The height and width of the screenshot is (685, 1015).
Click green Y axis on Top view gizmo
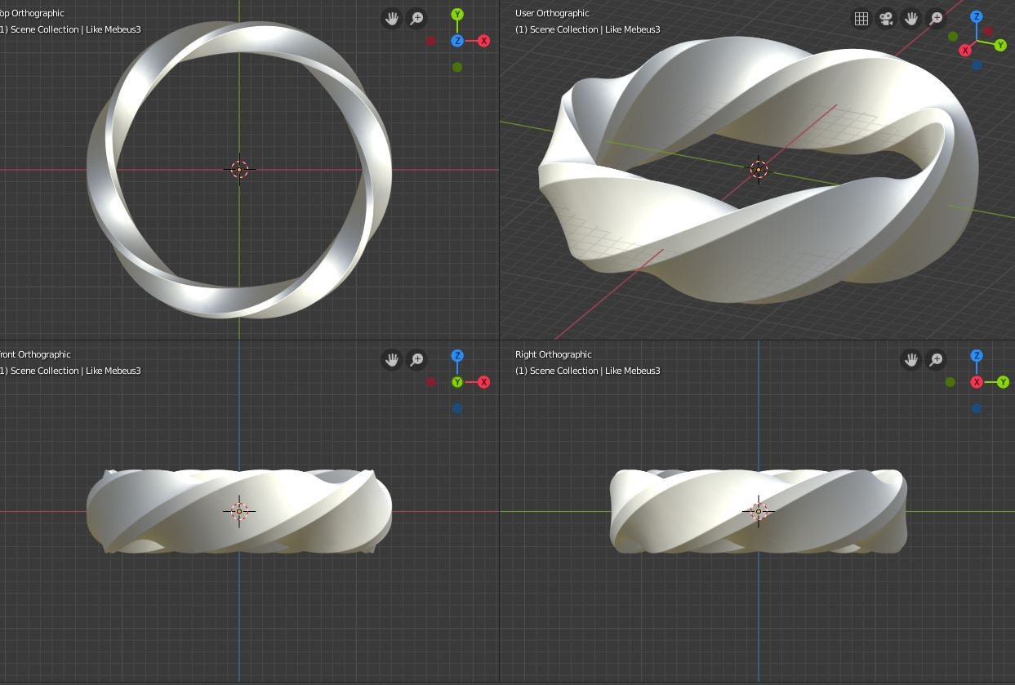pos(457,15)
